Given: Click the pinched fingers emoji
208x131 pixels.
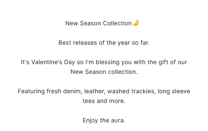Looking at the screenshot, I should 136,23.
